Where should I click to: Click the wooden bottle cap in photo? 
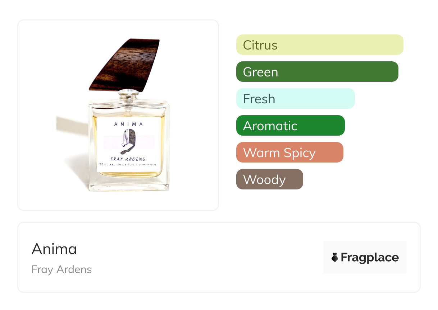124,65
